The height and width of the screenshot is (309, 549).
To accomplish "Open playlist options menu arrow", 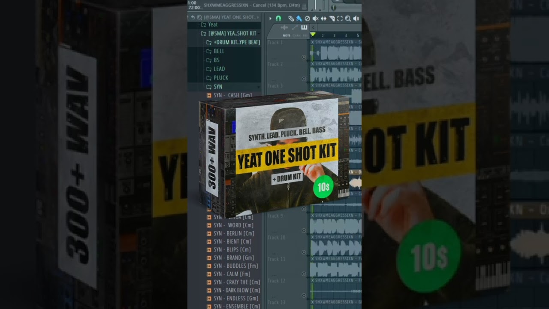I will coord(270,18).
